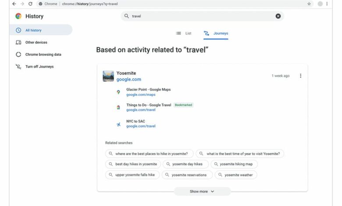Image resolution: width=342 pixels, height=206 pixels.
Task: Reload the page with the refresh icon
Action: click(x=30, y=4)
